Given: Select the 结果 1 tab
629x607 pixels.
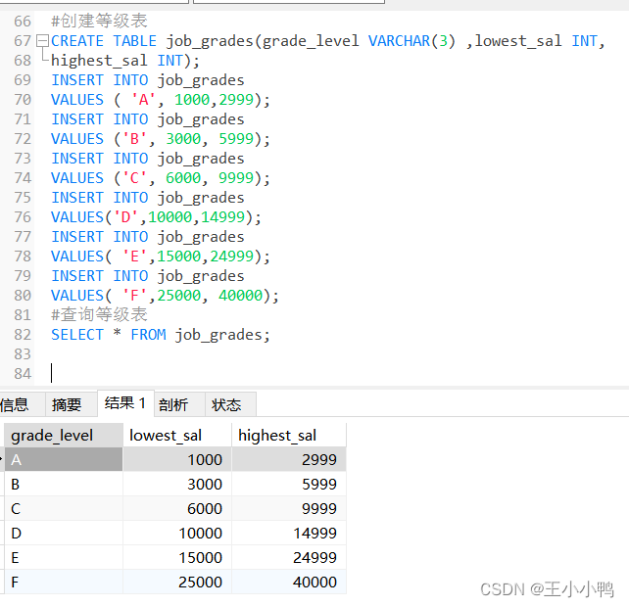Looking at the screenshot, I should (125, 403).
